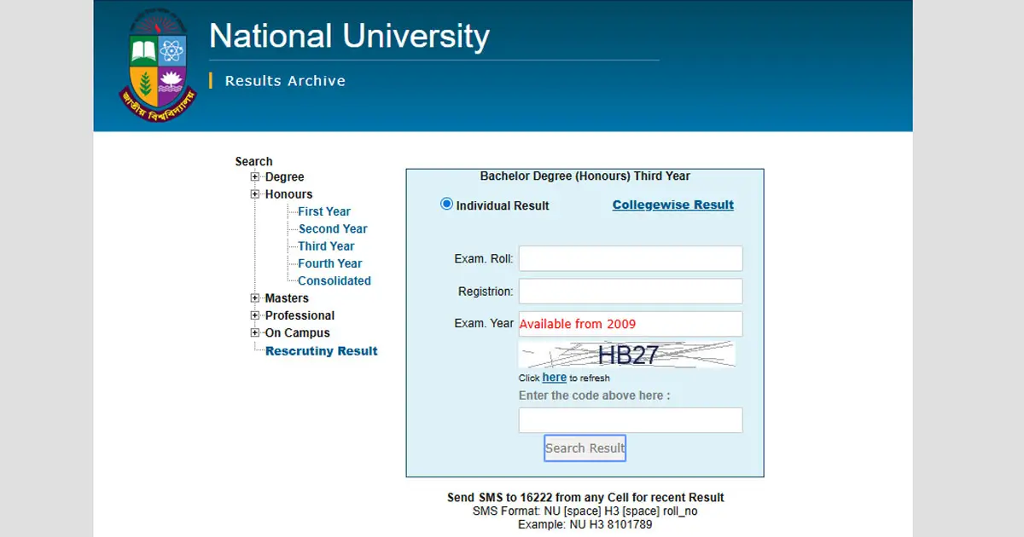Focus the Exam. Roll input field
Viewport: 1024px width, 537px height.
coord(631,258)
